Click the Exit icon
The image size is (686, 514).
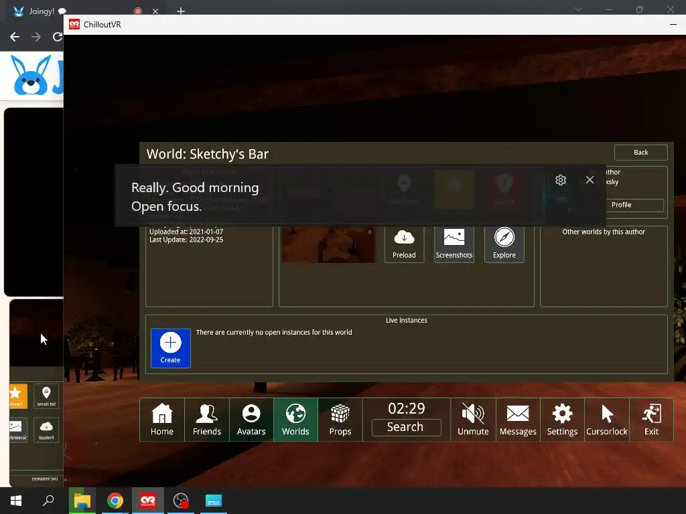651,420
